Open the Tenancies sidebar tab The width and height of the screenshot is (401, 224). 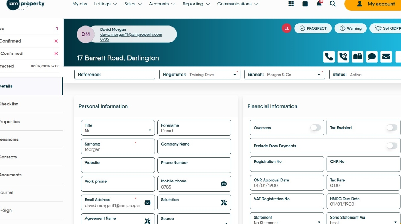coord(31,139)
